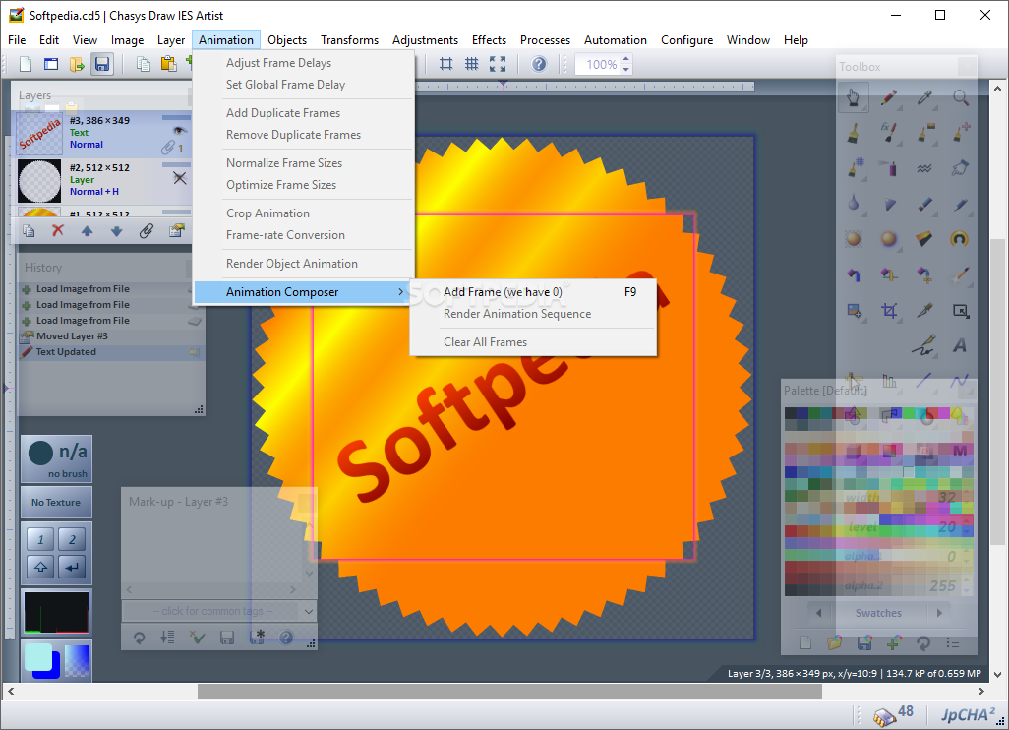Viewport: 1009px width, 730px height.
Task: Select the hand pointer tool in Toolbox
Action: [854, 97]
